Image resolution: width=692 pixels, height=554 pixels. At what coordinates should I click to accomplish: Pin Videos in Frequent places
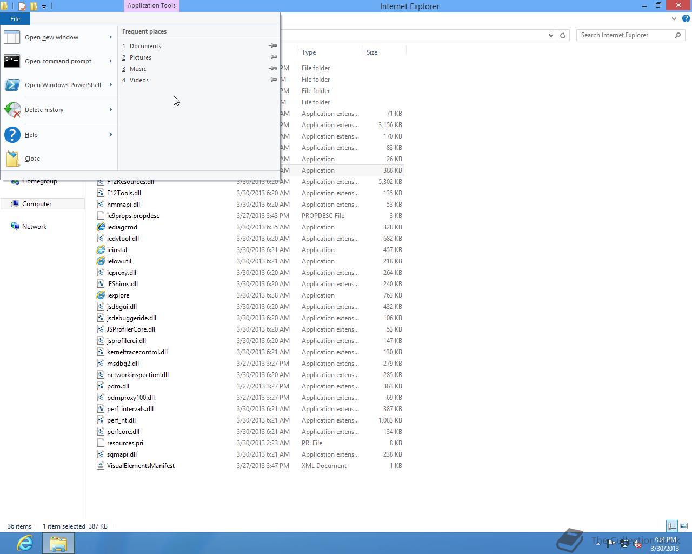pyautogui.click(x=273, y=80)
